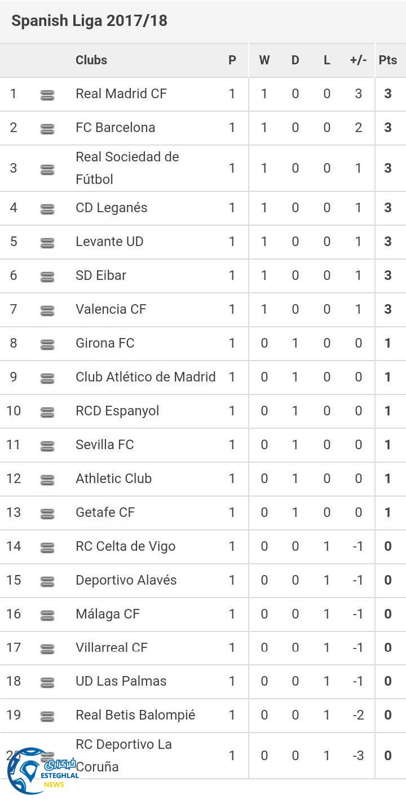Image resolution: width=406 pixels, height=807 pixels.
Task: Select the UD Las Palmas club name
Action: [121, 681]
